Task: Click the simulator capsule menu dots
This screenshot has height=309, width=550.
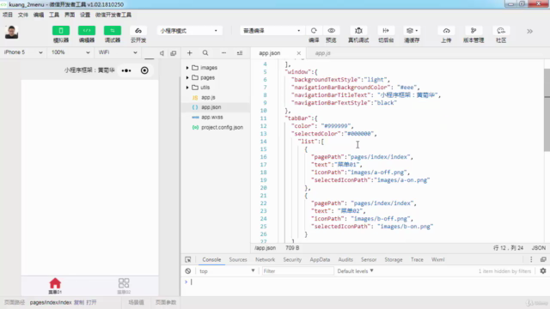Action: click(126, 70)
